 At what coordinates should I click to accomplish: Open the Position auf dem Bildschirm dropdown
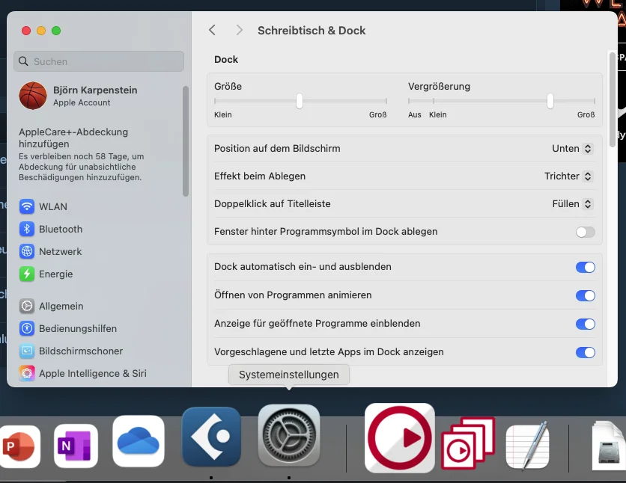[571, 149]
